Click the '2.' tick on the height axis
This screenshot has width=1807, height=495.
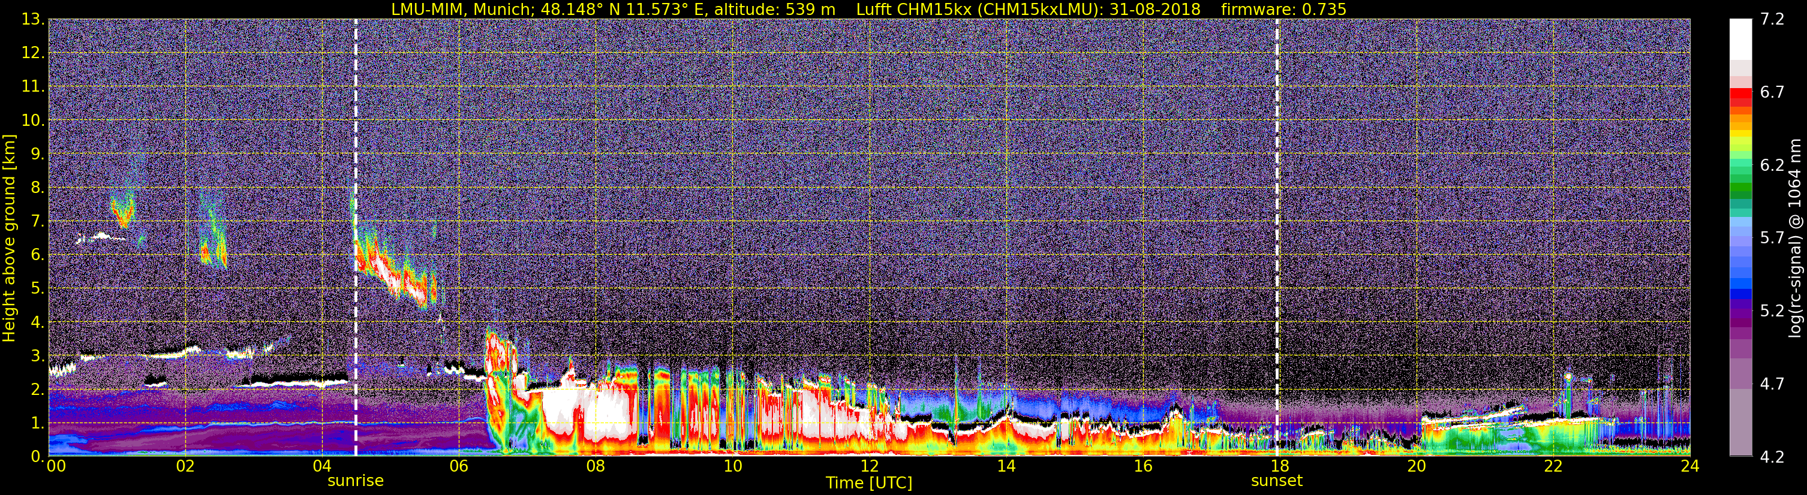coord(37,389)
